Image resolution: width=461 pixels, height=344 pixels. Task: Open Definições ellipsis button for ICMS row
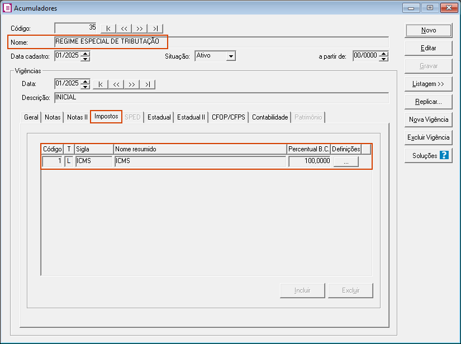[x=346, y=162]
